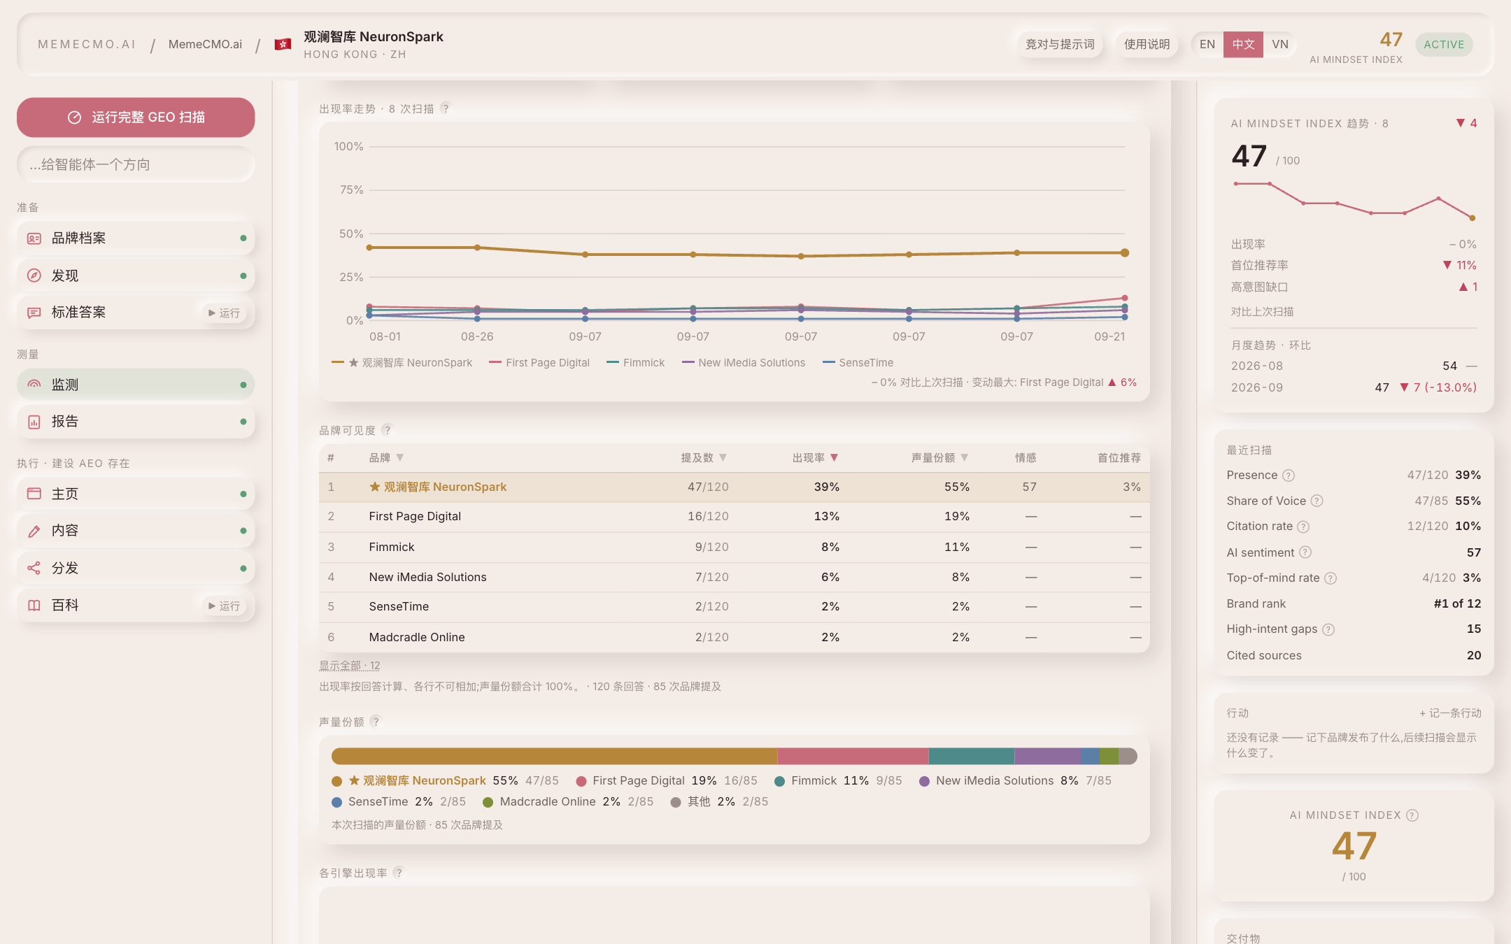Screen dimensions: 1511x944
Task: Toggle Fimmick series in chart legend
Action: point(635,363)
